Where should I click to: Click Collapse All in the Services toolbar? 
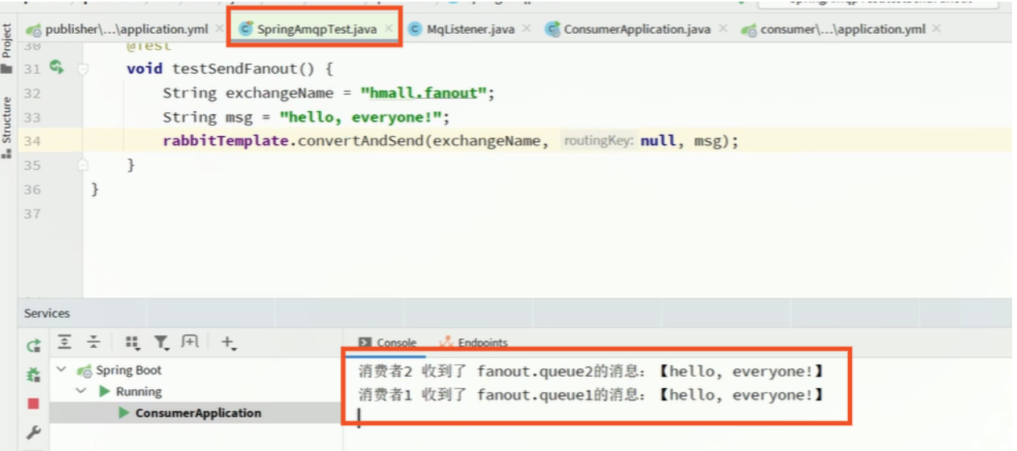pyautogui.click(x=94, y=342)
